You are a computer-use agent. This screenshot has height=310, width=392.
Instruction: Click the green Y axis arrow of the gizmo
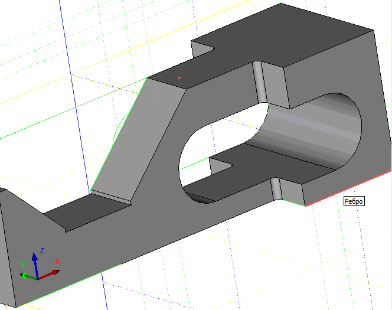29,276
